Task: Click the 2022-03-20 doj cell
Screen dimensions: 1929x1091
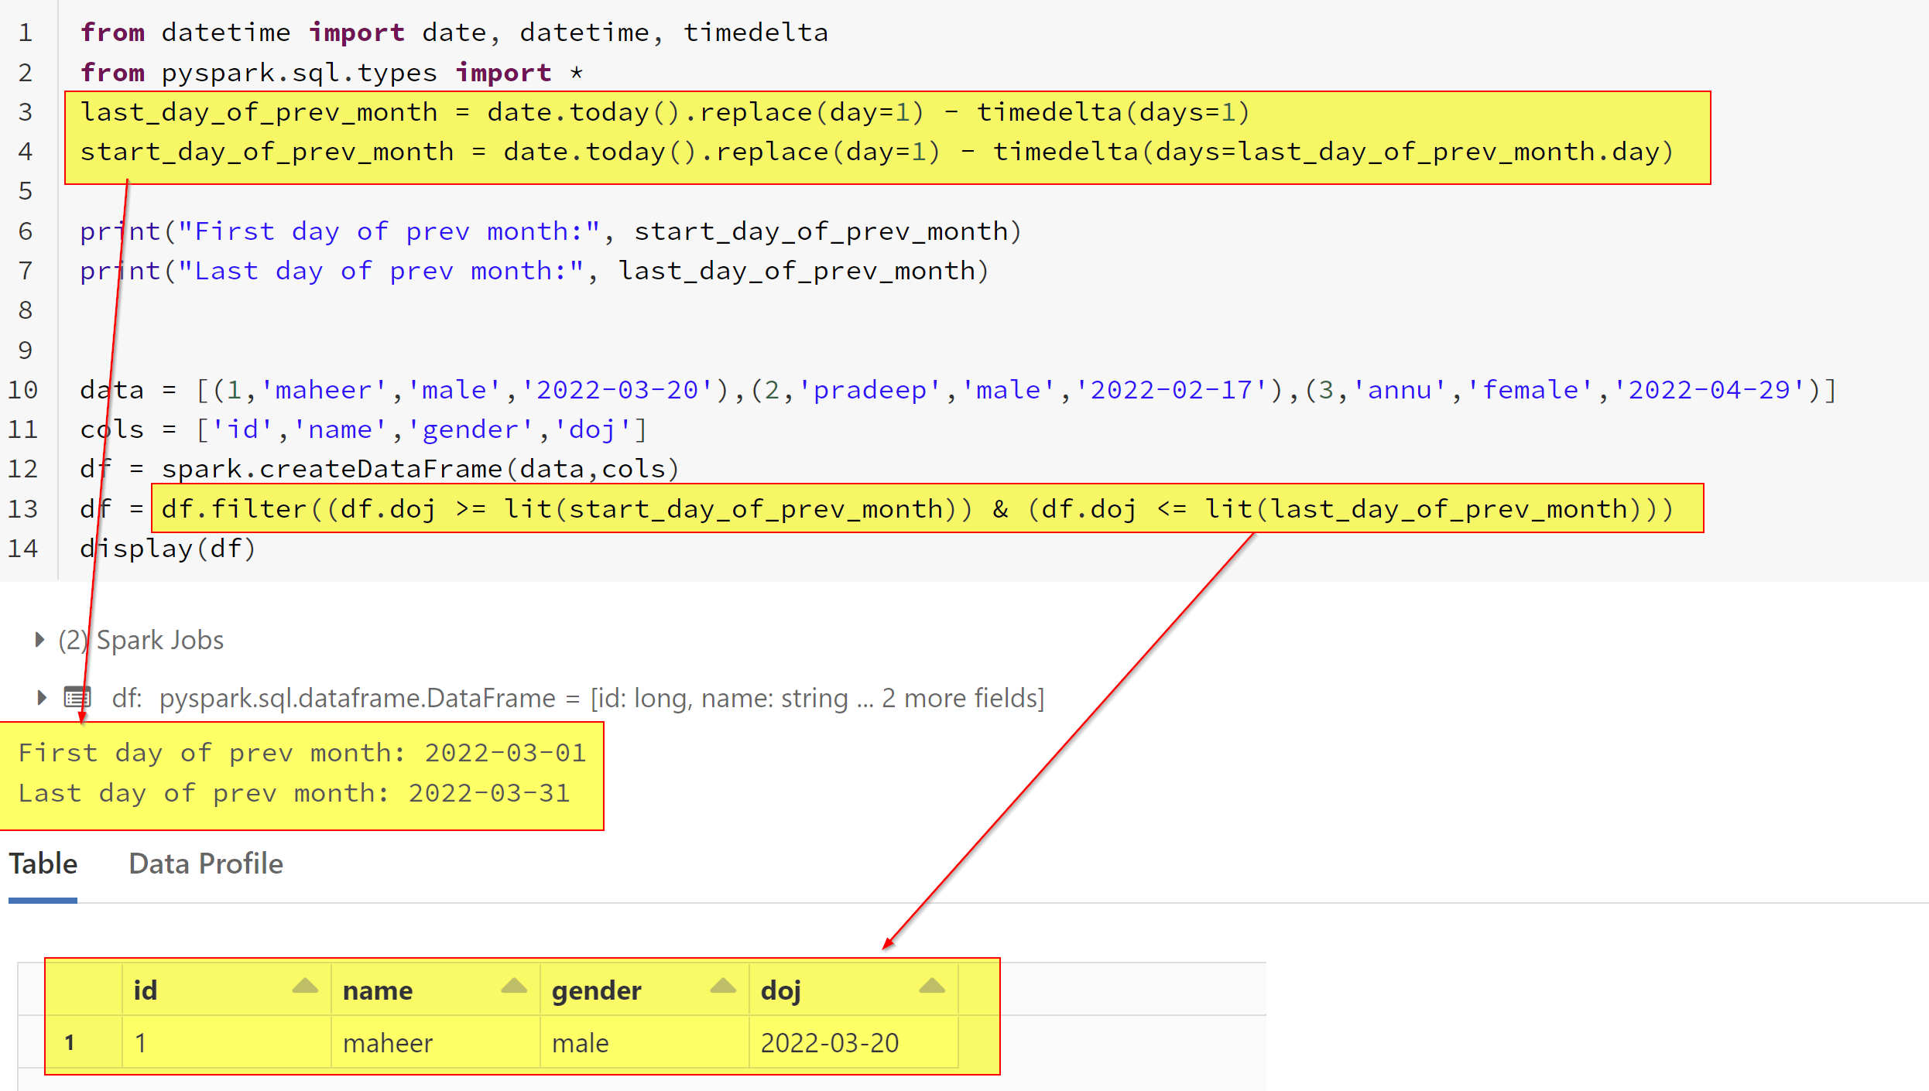Action: click(829, 1043)
